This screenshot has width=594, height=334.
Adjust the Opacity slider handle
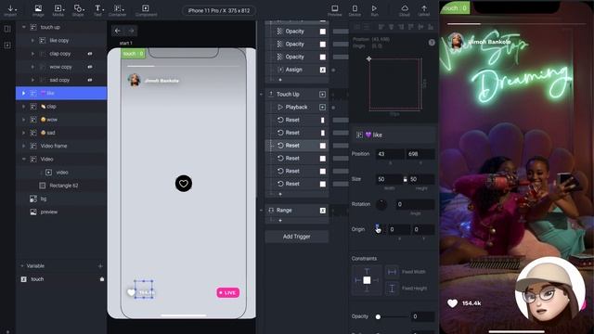click(378, 316)
